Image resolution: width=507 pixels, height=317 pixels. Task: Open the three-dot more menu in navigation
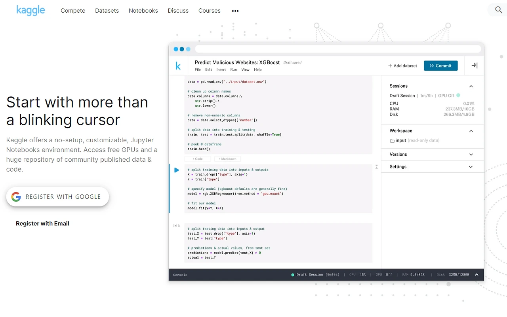[x=235, y=11]
